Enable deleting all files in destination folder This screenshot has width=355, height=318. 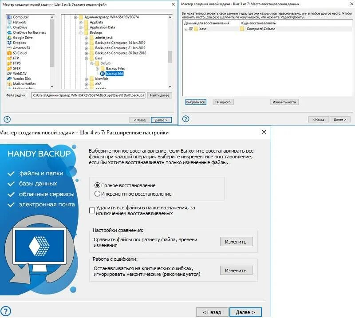point(92,211)
